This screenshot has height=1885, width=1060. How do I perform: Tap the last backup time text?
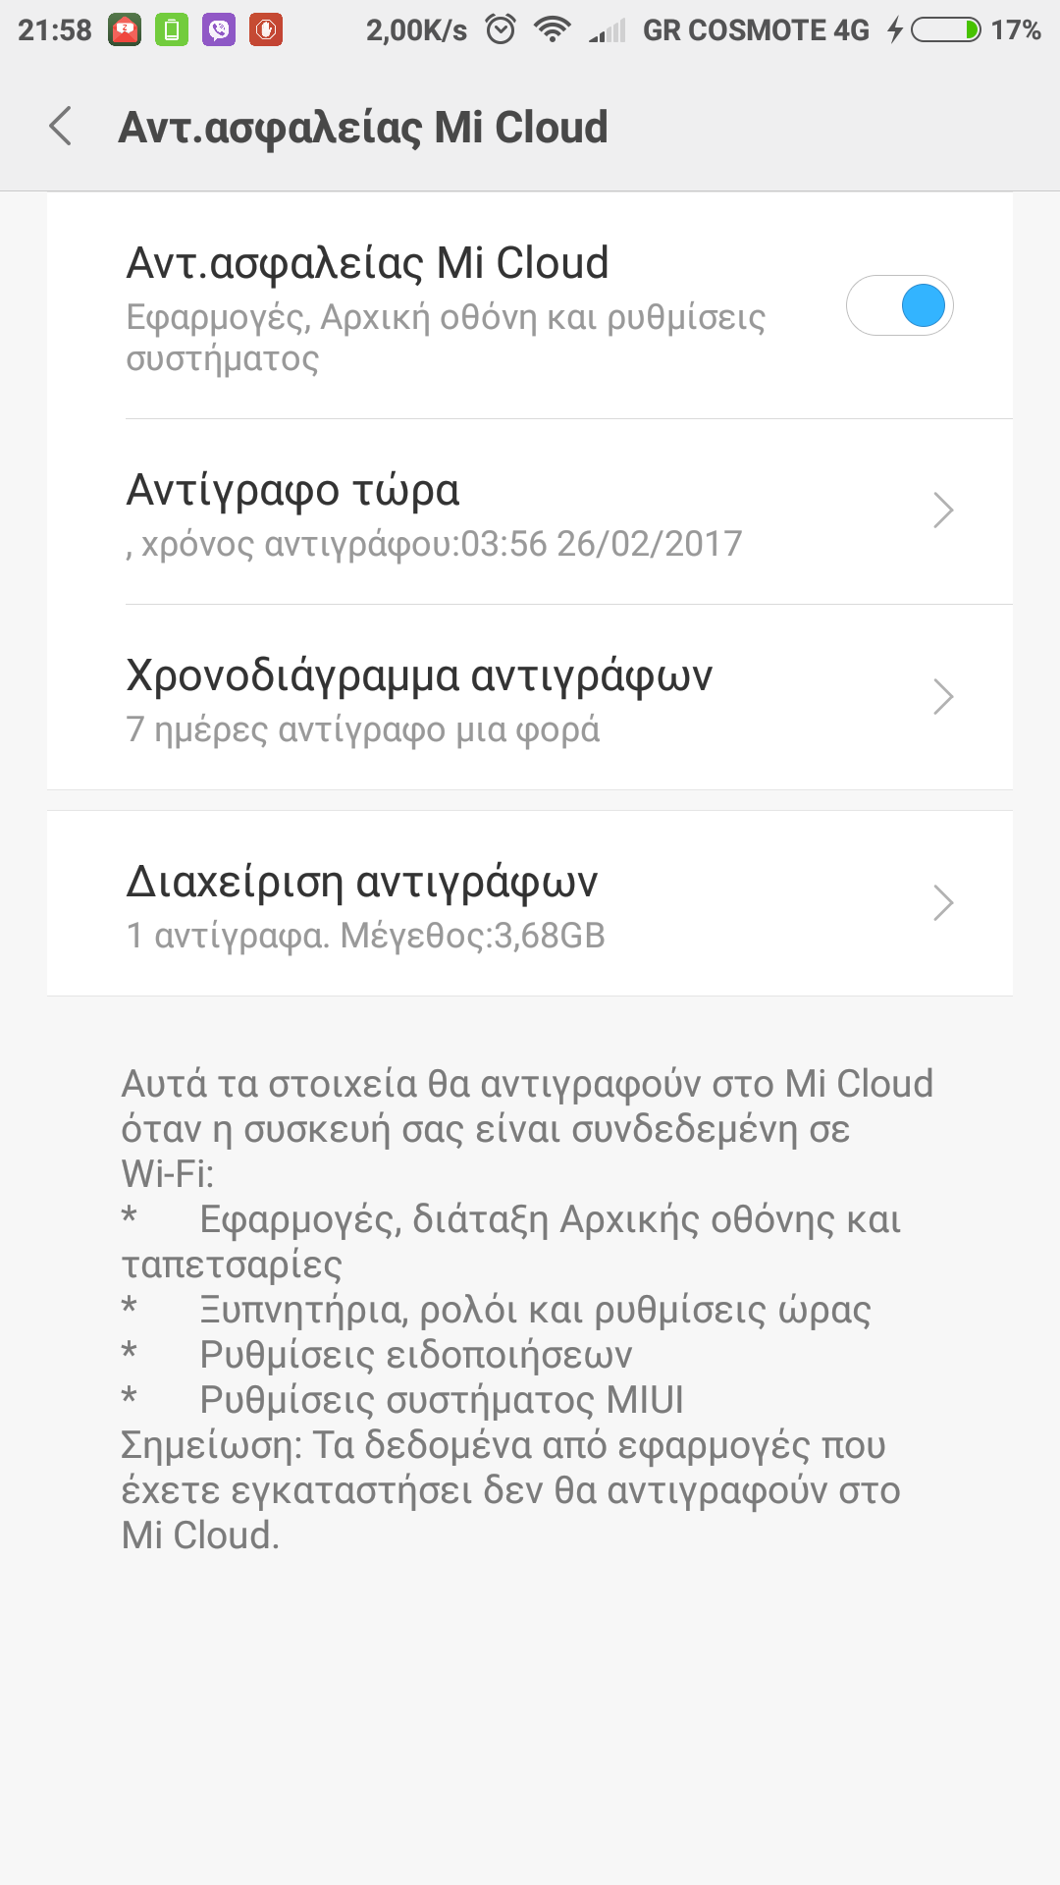pos(434,544)
